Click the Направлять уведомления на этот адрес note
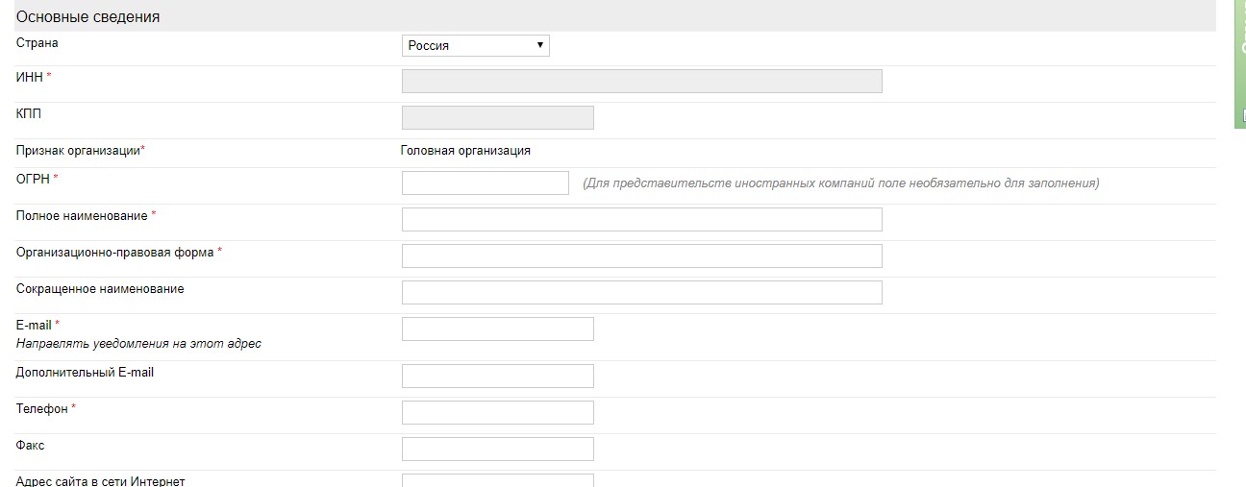 pos(138,343)
